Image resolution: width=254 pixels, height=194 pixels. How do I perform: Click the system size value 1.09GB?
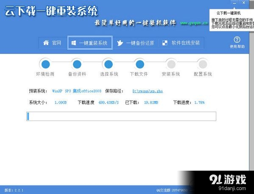61,102
